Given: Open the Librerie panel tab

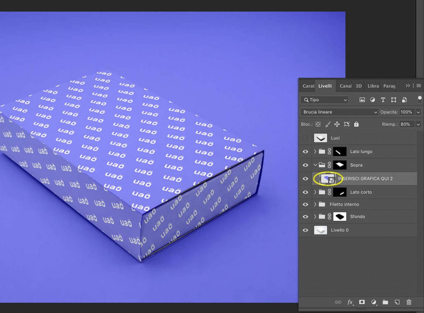Looking at the screenshot, I should click(373, 86).
